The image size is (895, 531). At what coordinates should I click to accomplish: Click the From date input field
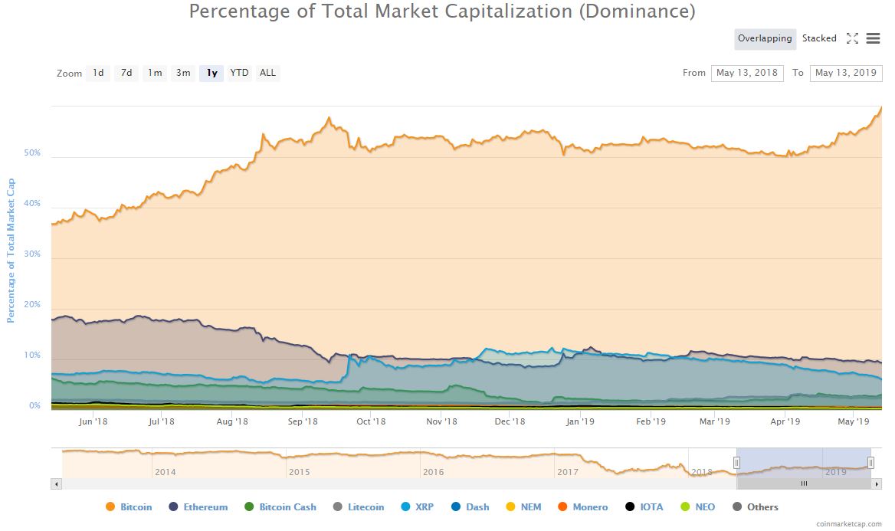pos(747,74)
